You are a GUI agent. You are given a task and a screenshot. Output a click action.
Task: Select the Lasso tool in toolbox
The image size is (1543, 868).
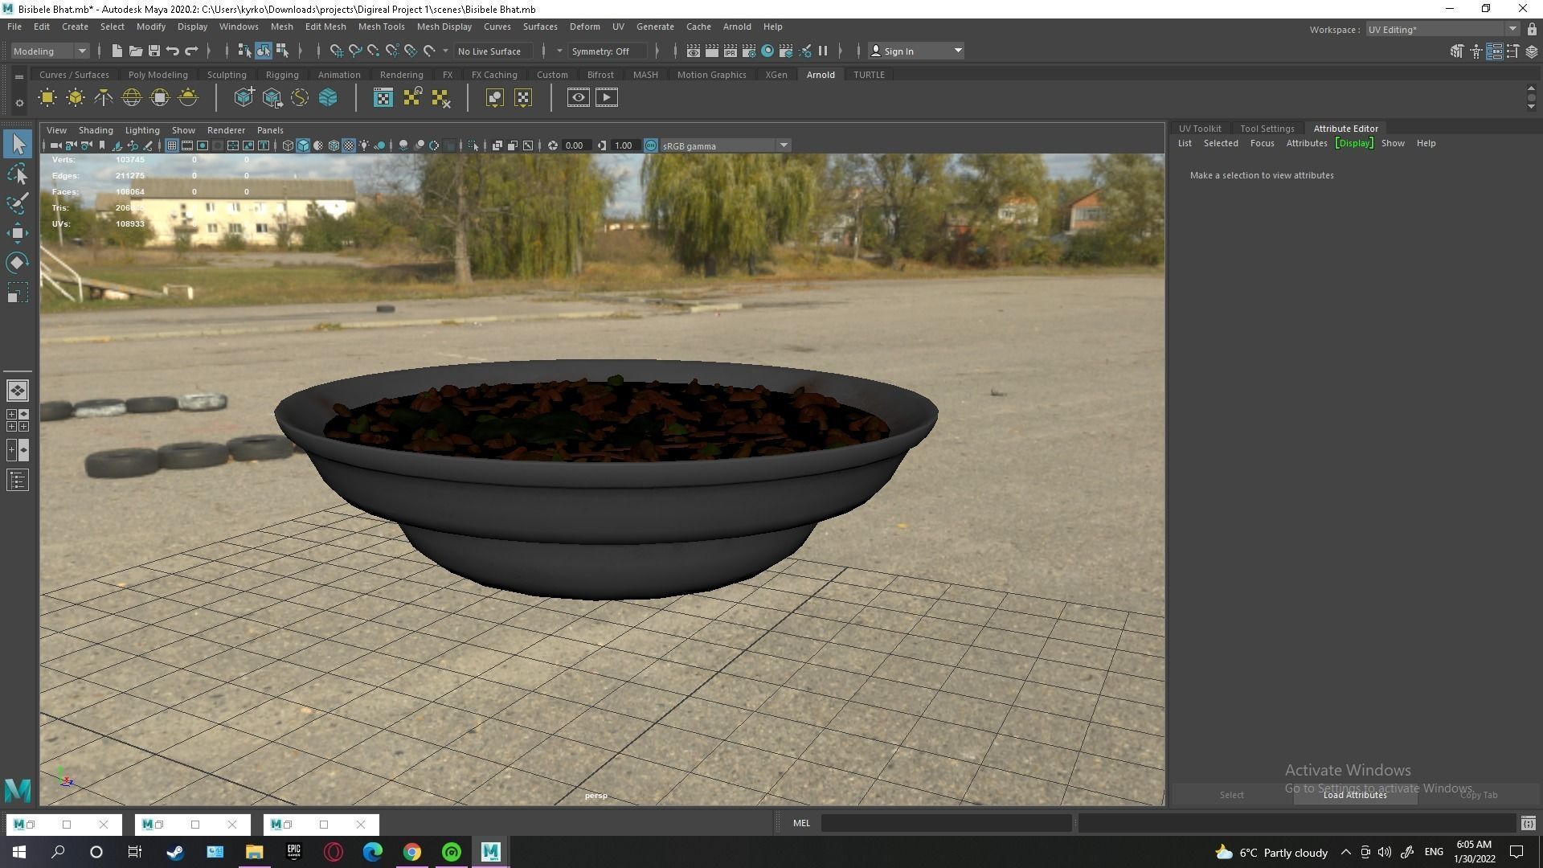[18, 174]
